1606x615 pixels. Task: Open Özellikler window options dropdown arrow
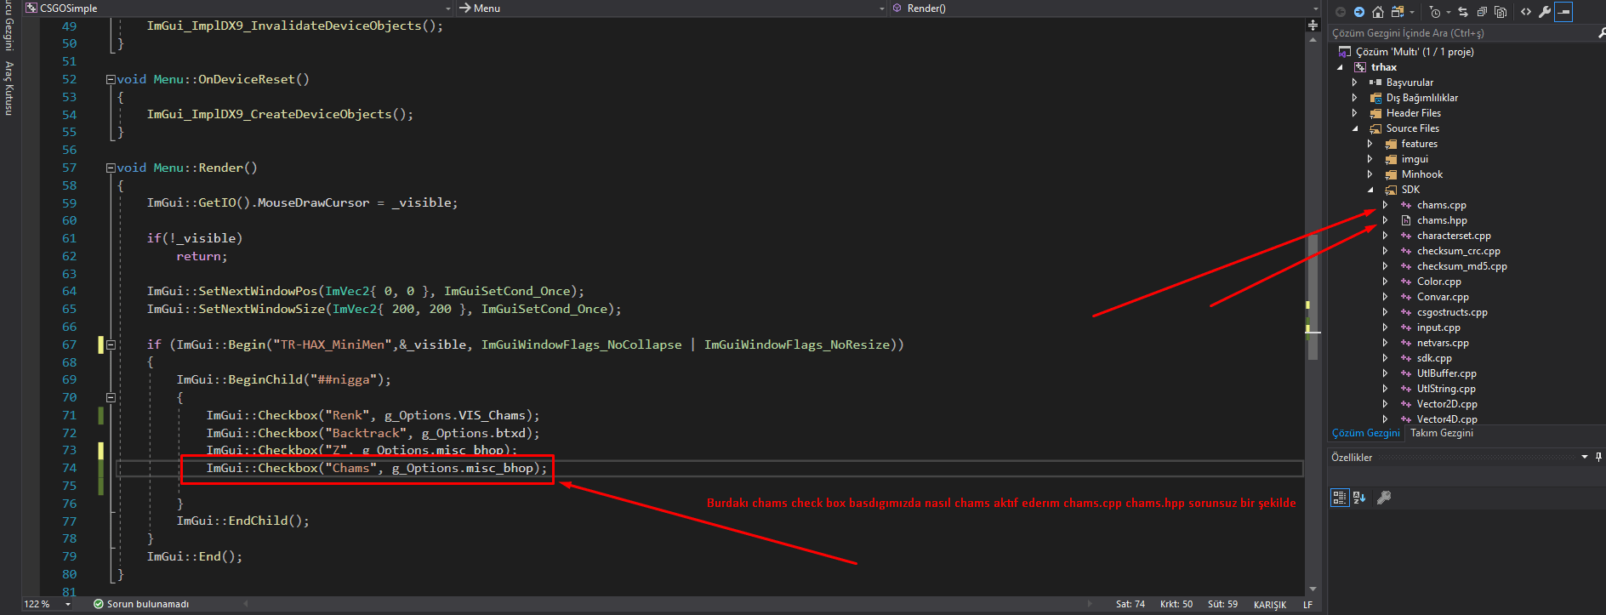click(1585, 458)
